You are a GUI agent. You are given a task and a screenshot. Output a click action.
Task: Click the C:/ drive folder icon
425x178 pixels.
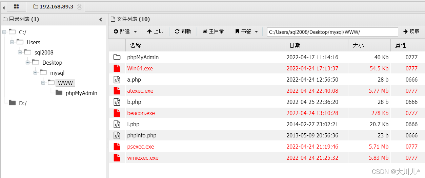pyautogui.click(x=12, y=32)
